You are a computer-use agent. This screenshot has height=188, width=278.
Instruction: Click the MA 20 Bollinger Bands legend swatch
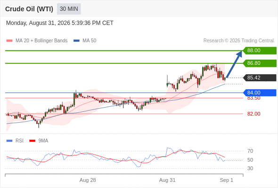point(9,41)
